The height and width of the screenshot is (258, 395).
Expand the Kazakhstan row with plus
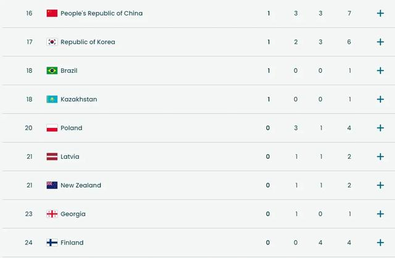tap(380, 99)
